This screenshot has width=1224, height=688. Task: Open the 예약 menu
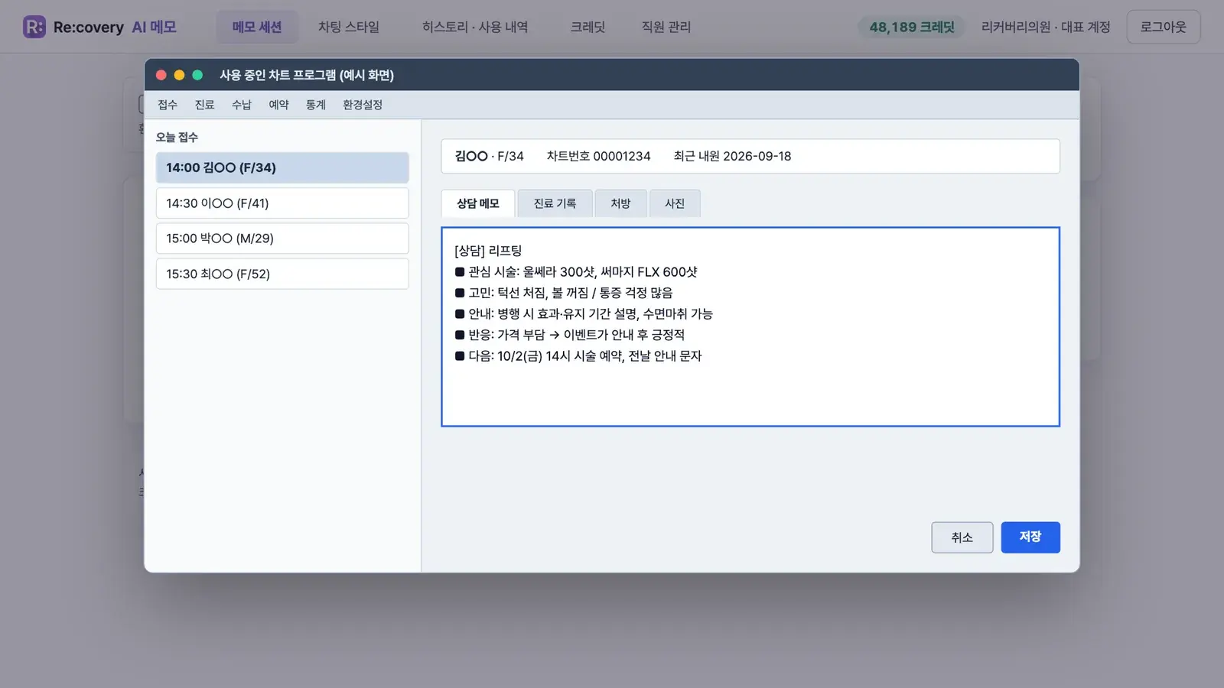coord(278,105)
